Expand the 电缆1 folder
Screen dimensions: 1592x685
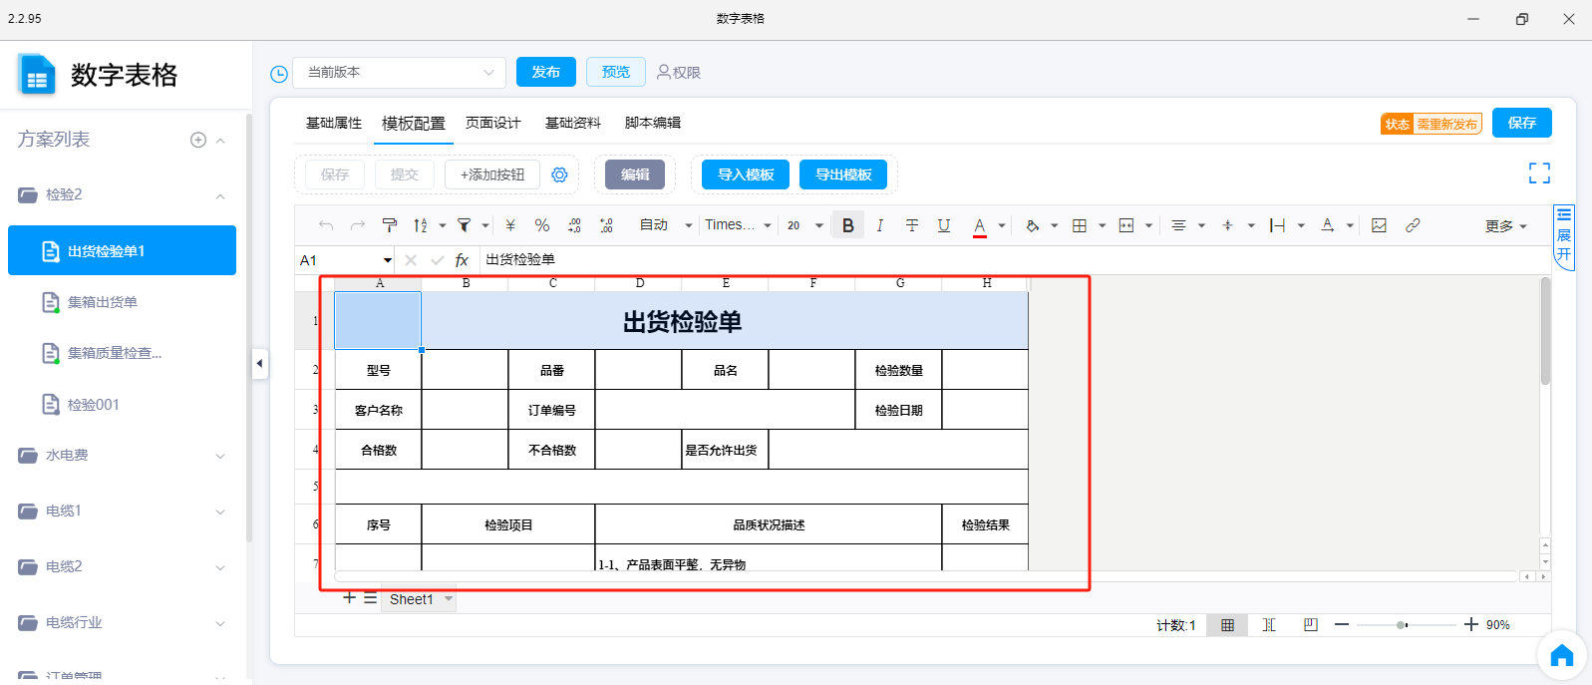pos(220,512)
